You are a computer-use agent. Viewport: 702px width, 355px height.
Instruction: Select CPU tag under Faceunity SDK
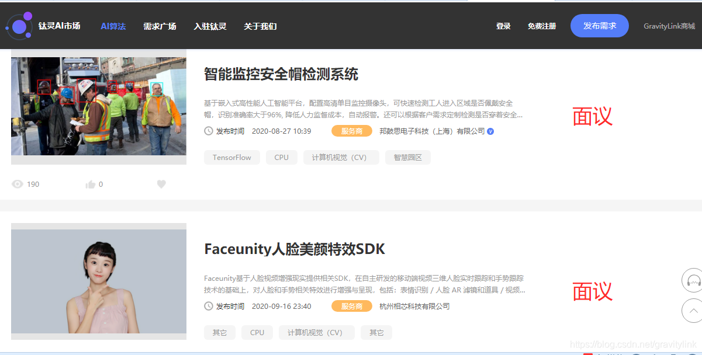pos(257,333)
